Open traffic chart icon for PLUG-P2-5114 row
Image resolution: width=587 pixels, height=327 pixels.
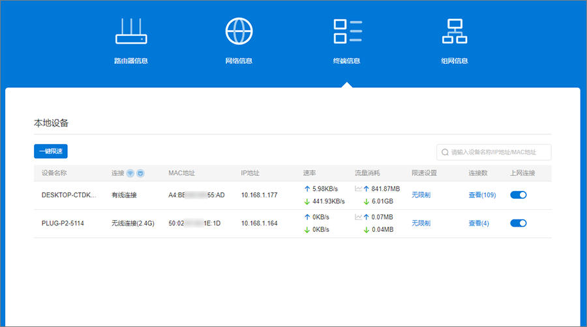click(x=358, y=217)
